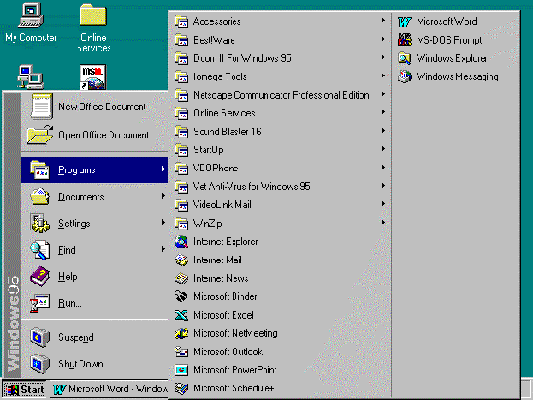Click the Microsoft Excel icon
Image resolution: width=533 pixels, height=400 pixels.
(181, 315)
